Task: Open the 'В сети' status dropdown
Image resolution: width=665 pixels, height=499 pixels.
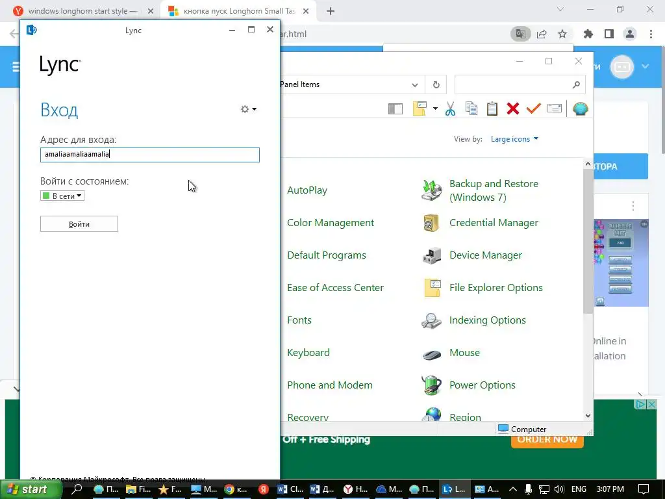Action: click(62, 196)
